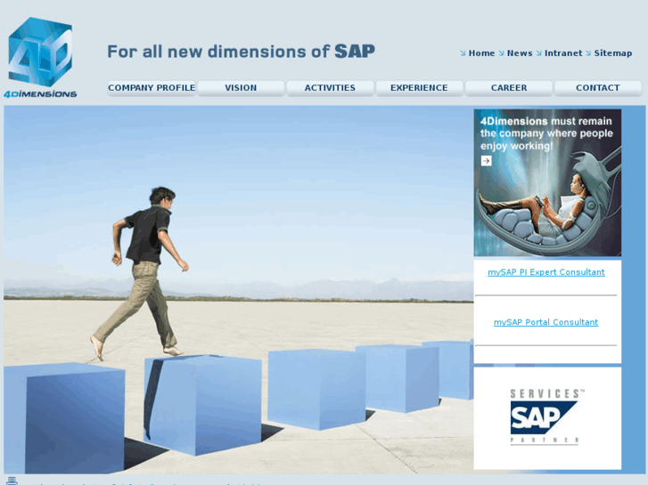
Task: Open the Experience page
Action: coord(419,88)
